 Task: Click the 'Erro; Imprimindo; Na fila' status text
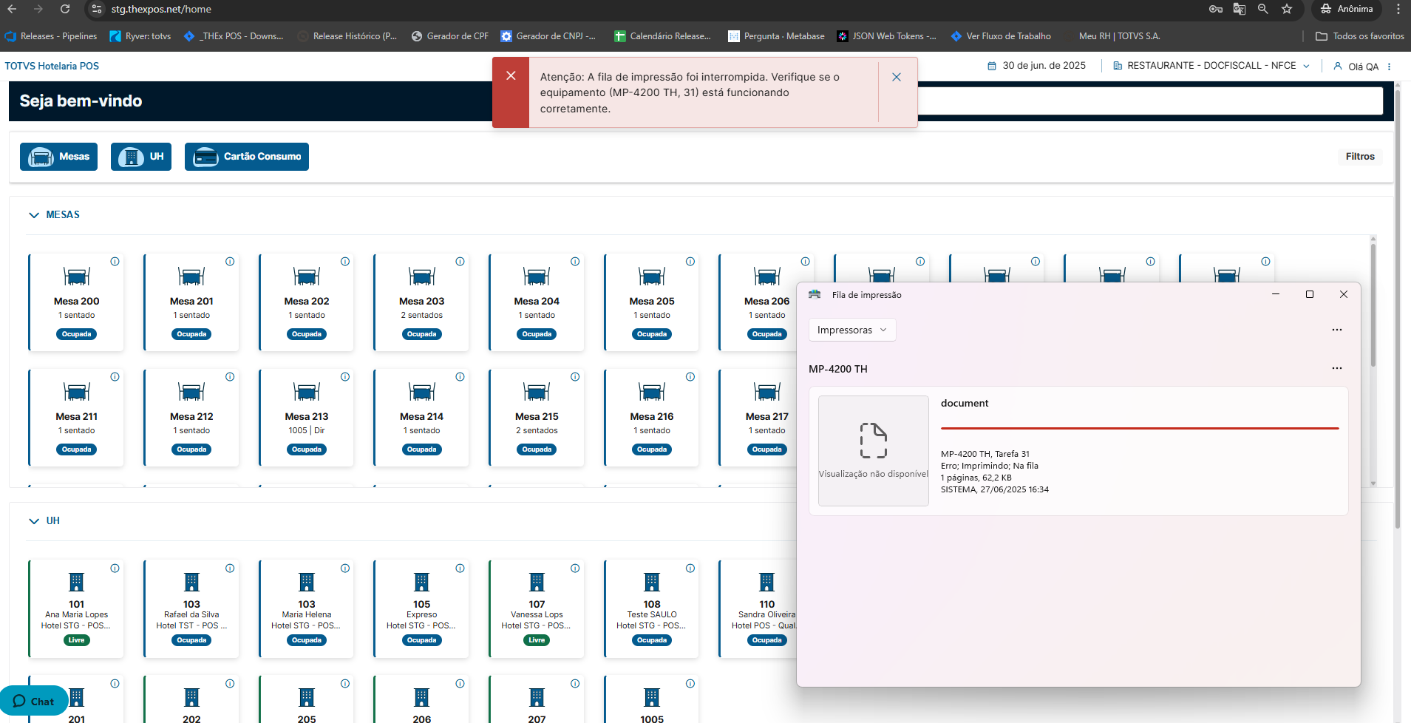(x=990, y=466)
